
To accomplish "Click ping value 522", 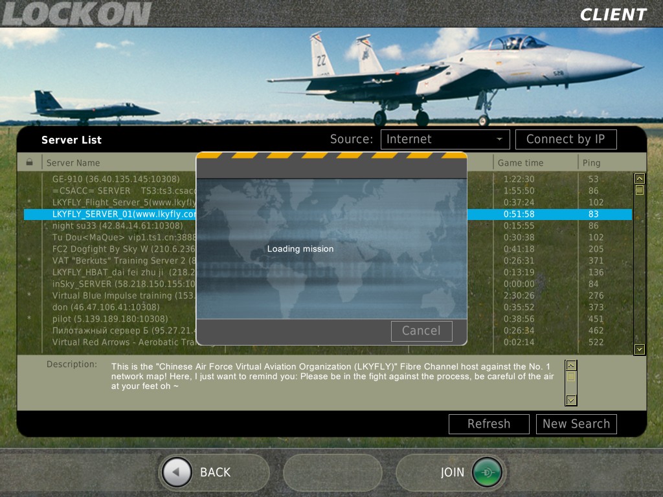I will (x=596, y=342).
